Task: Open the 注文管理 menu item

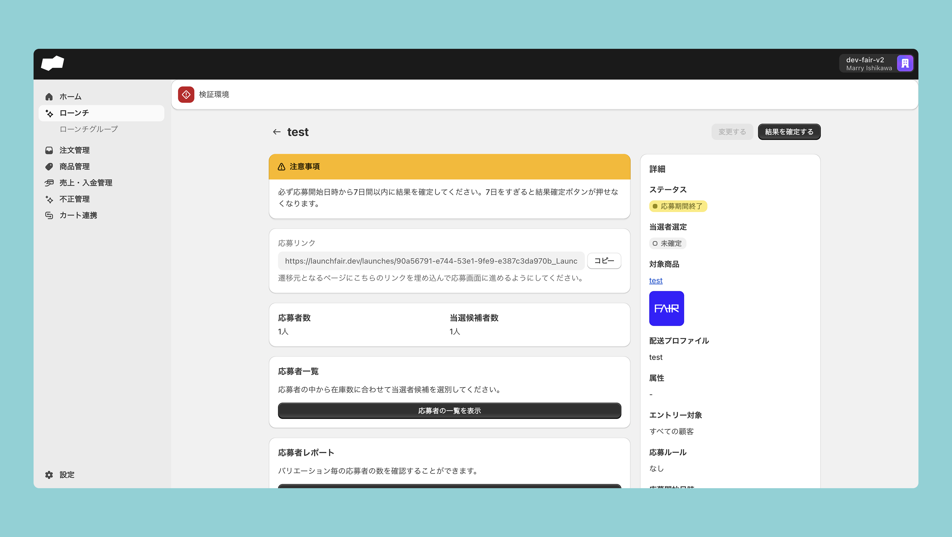Action: pyautogui.click(x=75, y=150)
